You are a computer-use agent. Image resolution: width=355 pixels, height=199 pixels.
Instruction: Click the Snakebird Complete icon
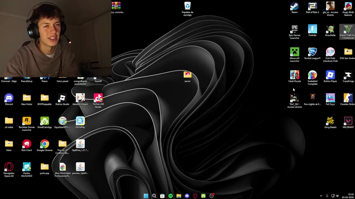312,78
